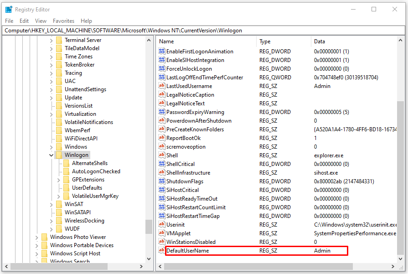Viewport: 408px width, 274px height.
Task: Click the DWORD icon beside ShutdownFlags
Action: pos(161,181)
